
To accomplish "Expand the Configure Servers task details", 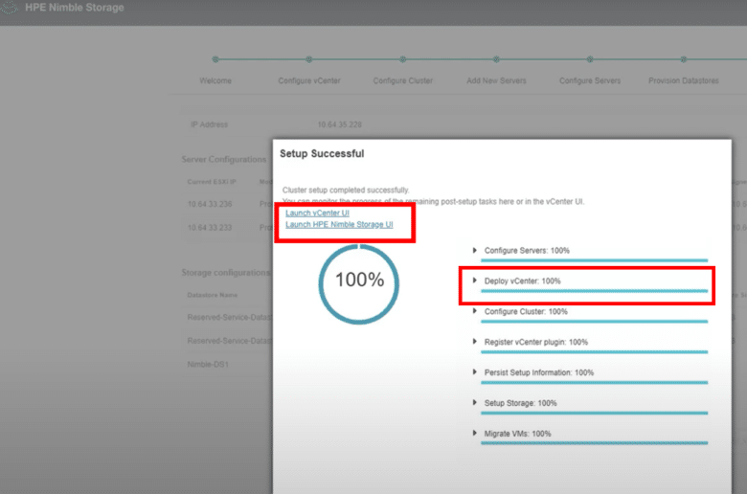I will coord(474,250).
